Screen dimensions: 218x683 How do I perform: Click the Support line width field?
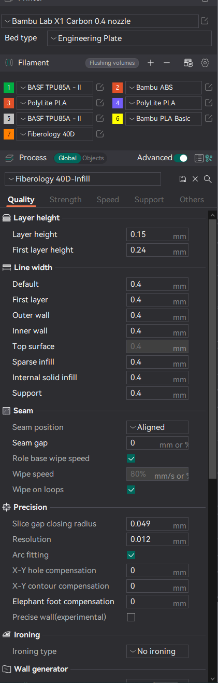pyautogui.click(x=157, y=393)
